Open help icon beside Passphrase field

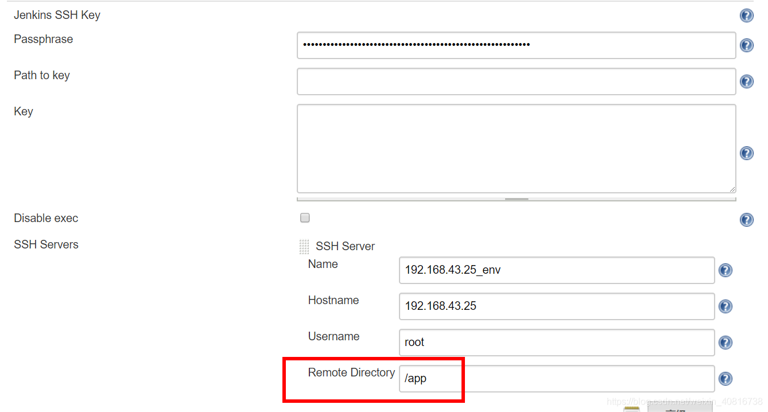[x=746, y=45]
